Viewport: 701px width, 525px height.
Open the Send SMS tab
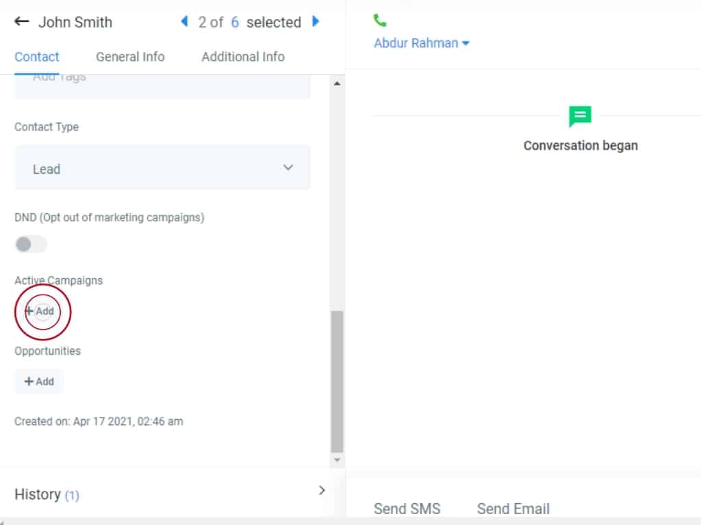point(407,509)
